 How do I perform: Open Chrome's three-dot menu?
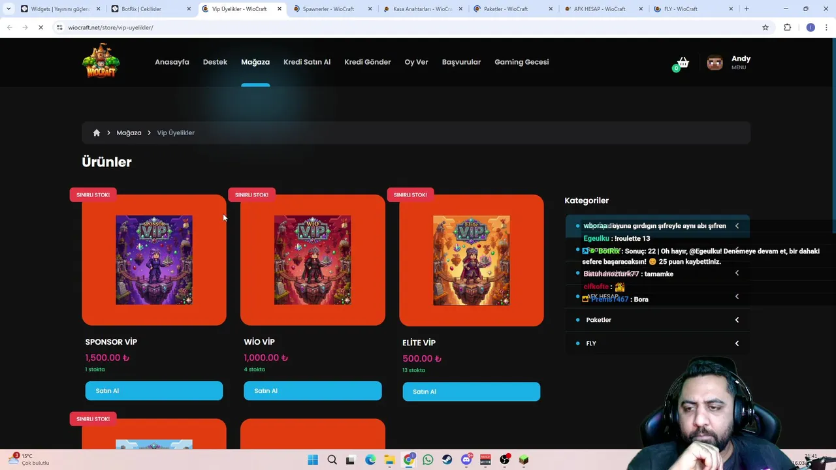click(826, 27)
